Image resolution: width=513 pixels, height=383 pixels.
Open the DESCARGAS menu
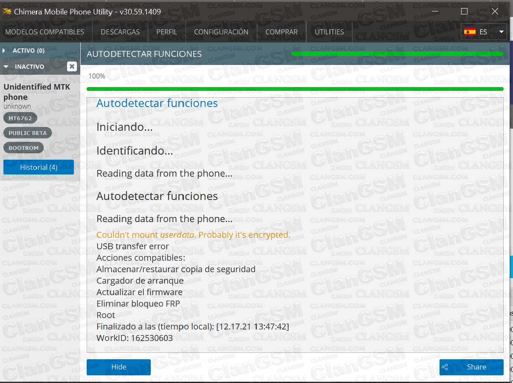pos(120,32)
